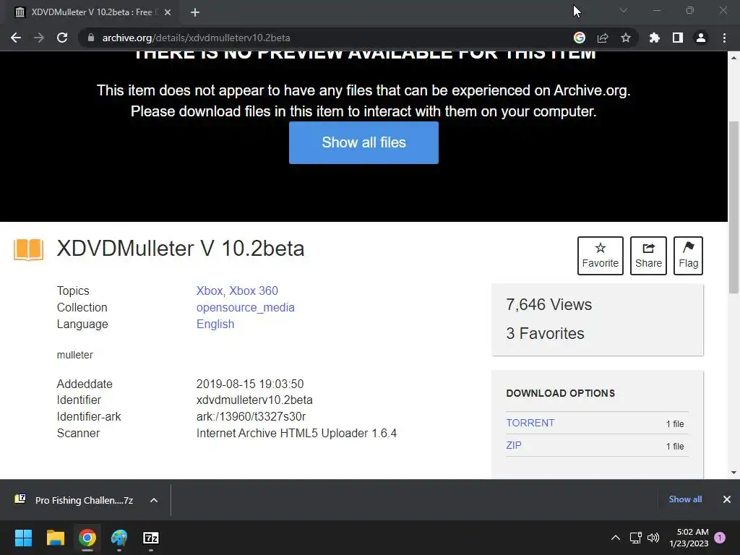Click the 7,646 Views text

549,304
